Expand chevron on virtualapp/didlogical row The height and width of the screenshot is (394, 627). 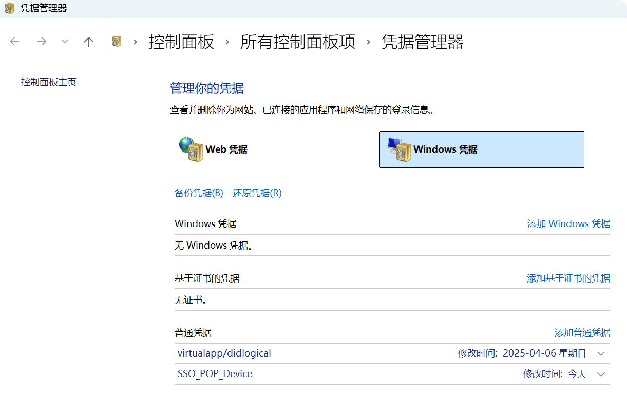(601, 353)
